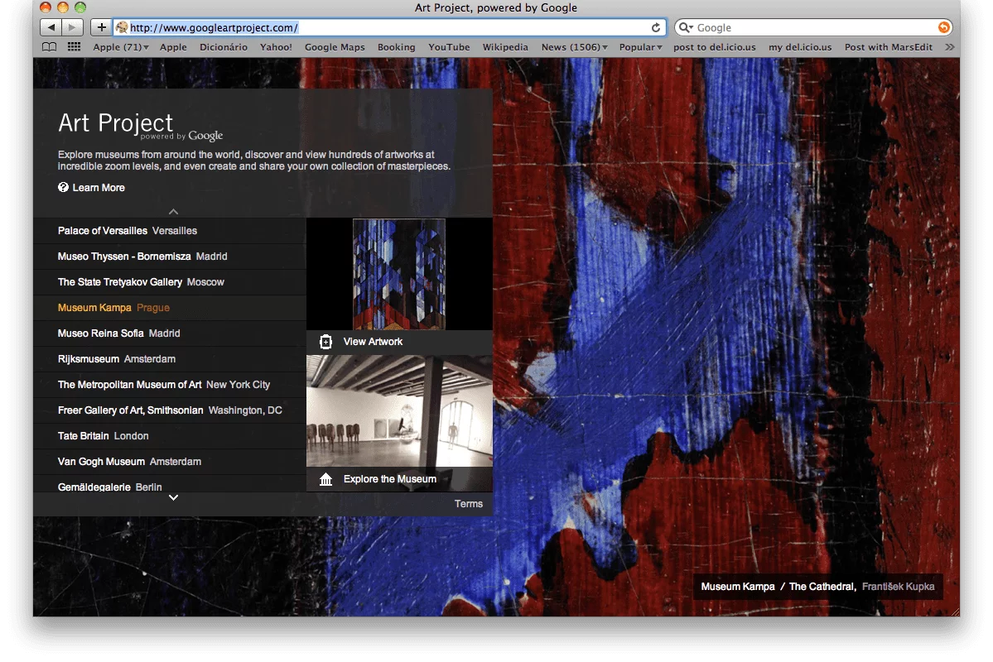The height and width of the screenshot is (662, 993).
Task: Select Museum Kampa Prague
Action: tap(170, 308)
